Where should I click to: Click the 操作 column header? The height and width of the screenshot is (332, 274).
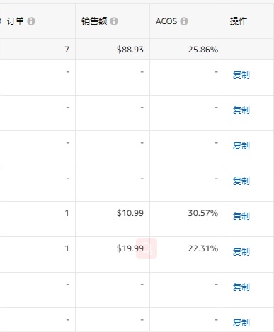[x=239, y=21]
